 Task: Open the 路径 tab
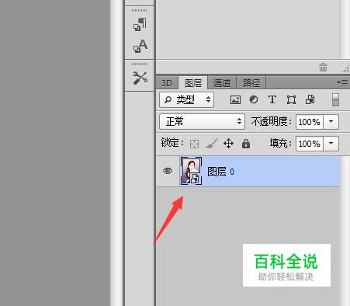click(251, 83)
